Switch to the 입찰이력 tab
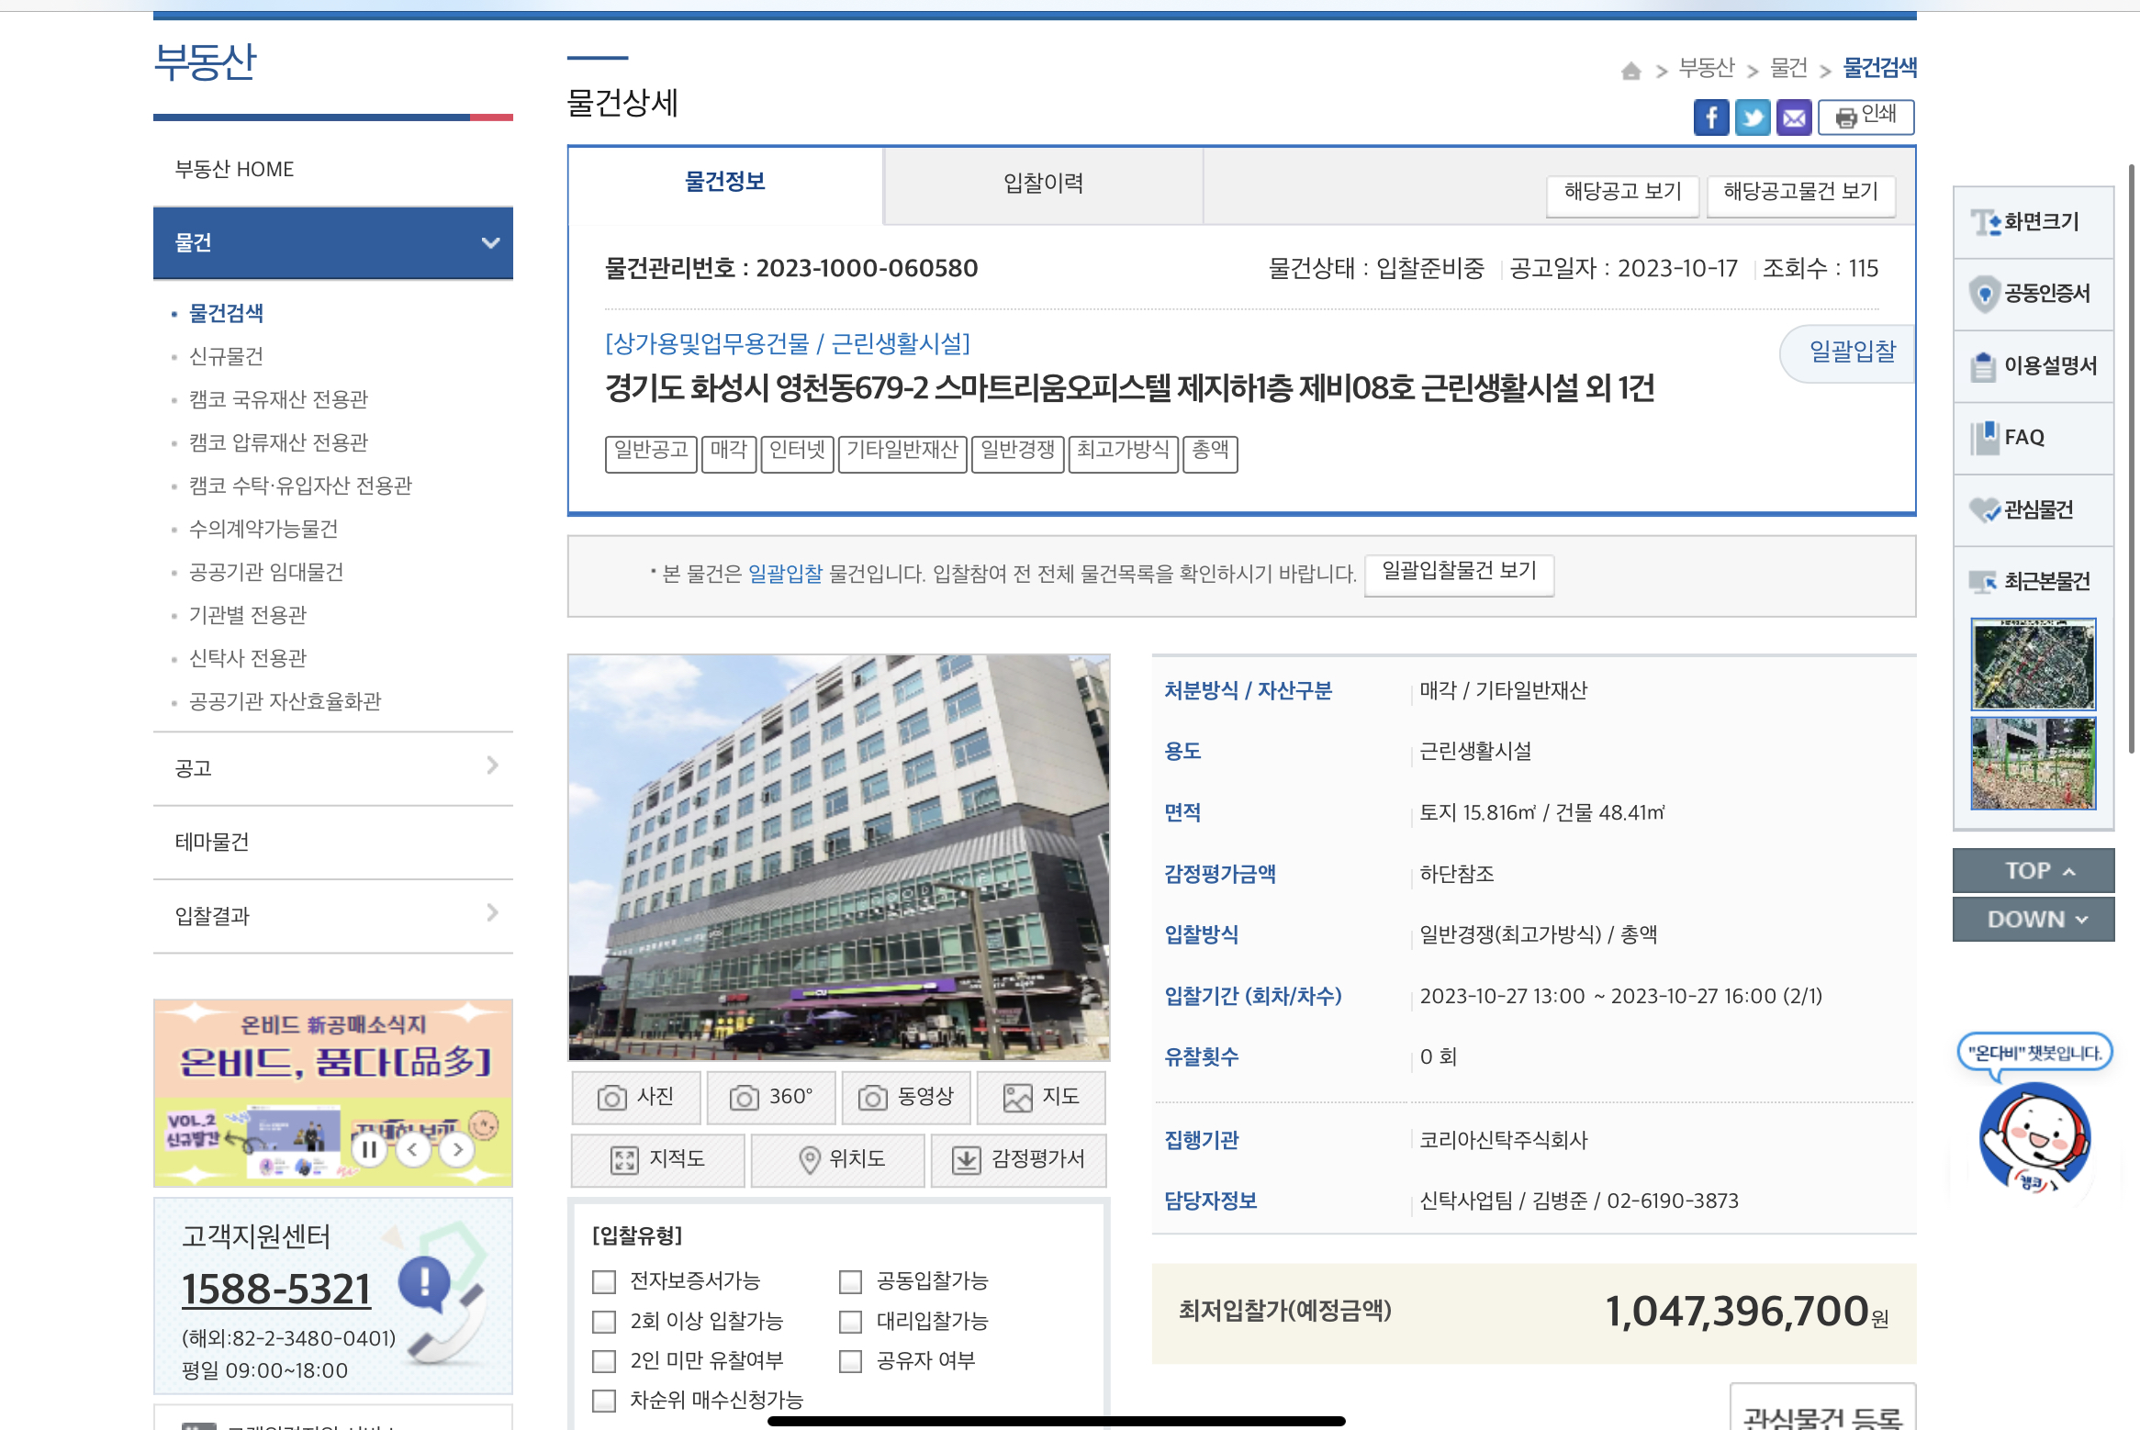Screen dimensions: 2140x1430 pos(1043,184)
